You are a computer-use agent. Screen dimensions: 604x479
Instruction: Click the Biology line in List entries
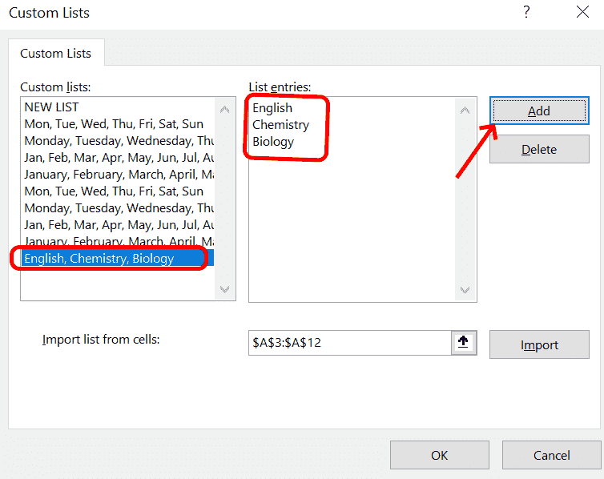[273, 142]
